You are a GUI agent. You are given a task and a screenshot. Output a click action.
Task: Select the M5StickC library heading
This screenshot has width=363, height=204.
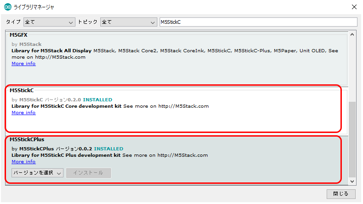pos(22,90)
